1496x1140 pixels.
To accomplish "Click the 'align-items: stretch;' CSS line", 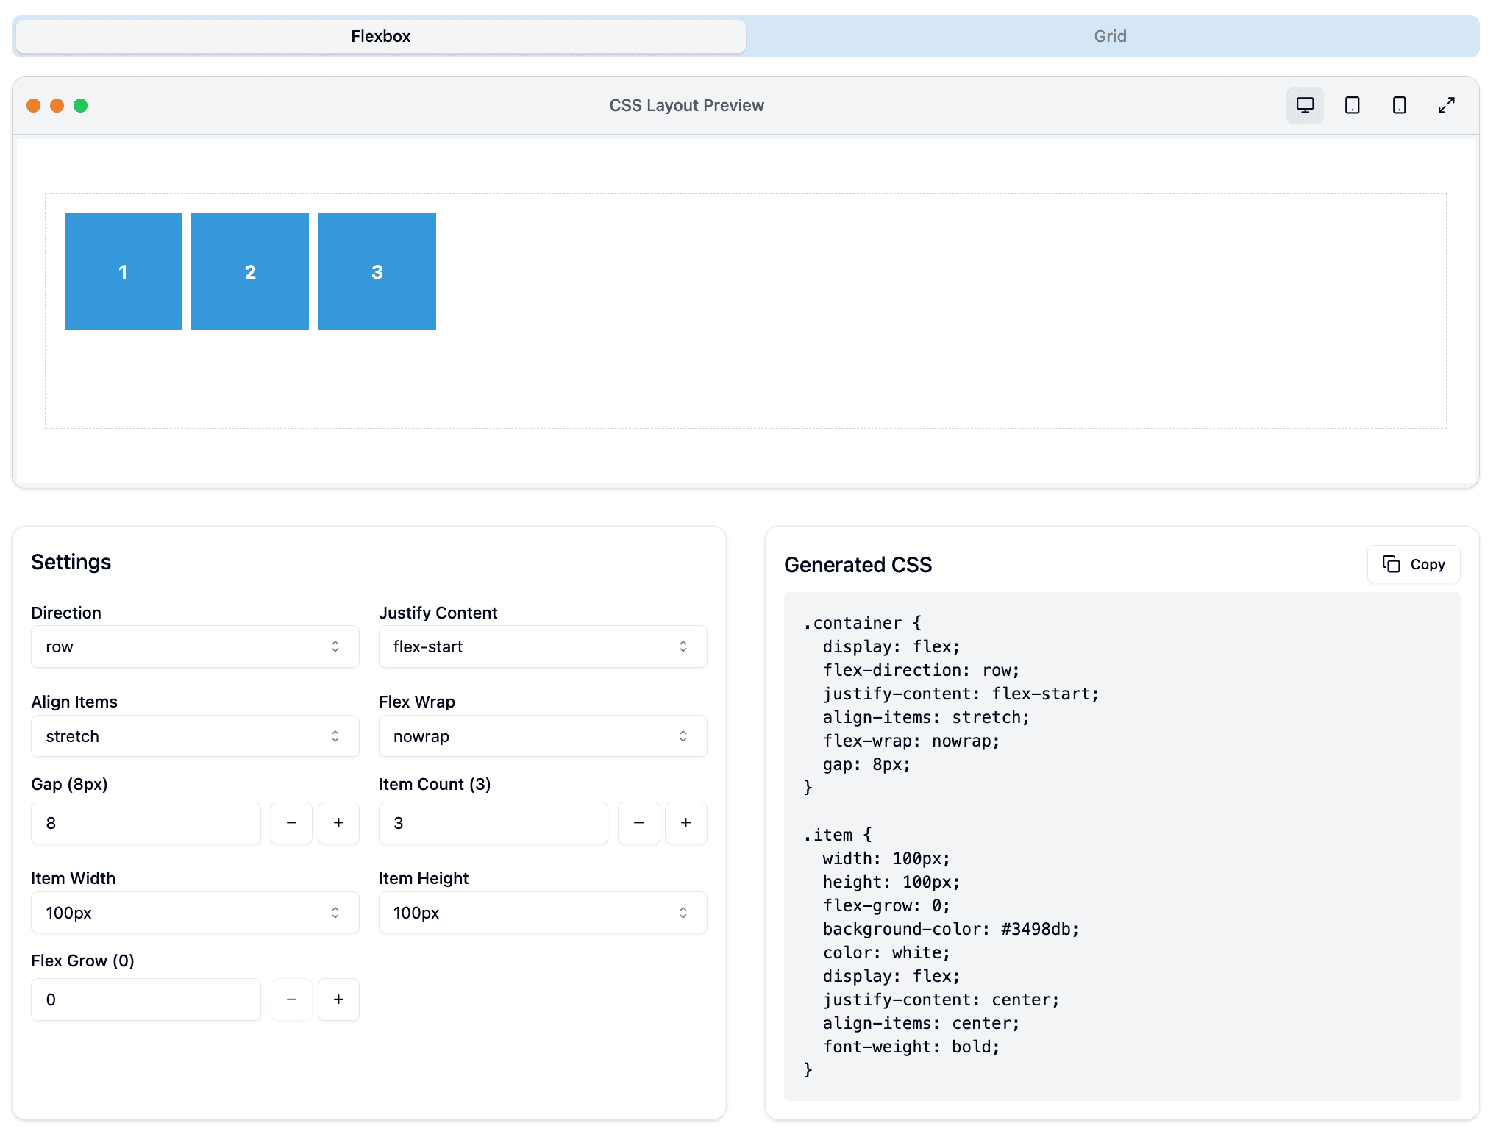I will pyautogui.click(x=926, y=717).
